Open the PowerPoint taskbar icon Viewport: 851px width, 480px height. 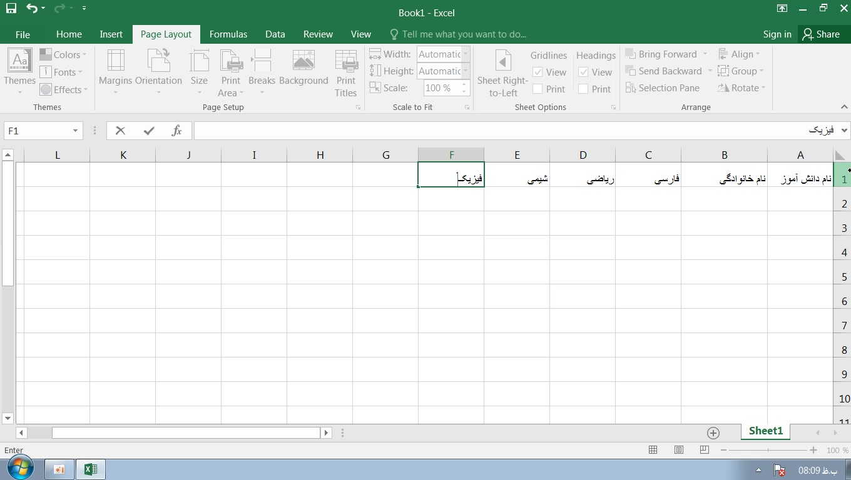click(x=59, y=469)
